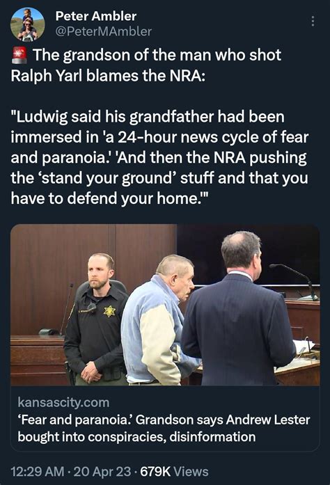Click the red siren emoji
The height and width of the screenshot is (485, 330).
(19, 56)
